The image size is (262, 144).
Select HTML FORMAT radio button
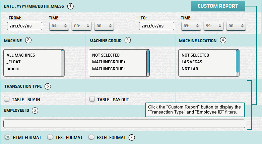click(7, 137)
